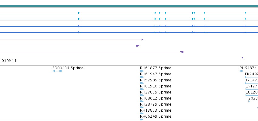Image resolution: width=258 pixels, height=121 pixels.
Task: Click the SD09434.5prime EST label
Action: pyautogui.click(x=68, y=68)
